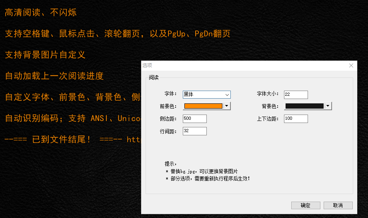Expand the 背景色 dropdown arrow
The height and width of the screenshot is (218, 368).
(328, 106)
